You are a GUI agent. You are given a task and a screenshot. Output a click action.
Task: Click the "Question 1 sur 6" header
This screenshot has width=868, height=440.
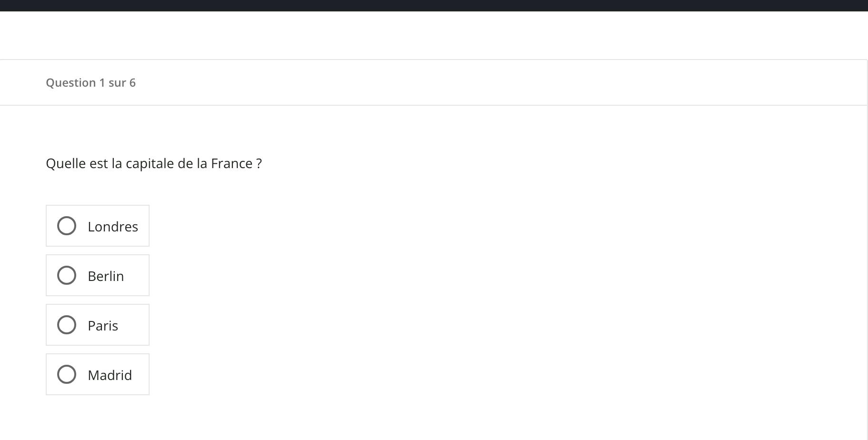[x=91, y=83]
